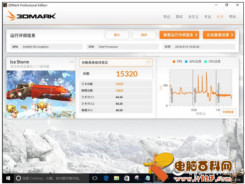245x184 pixels.
Task: Close the 3DMark window
Action: click(x=238, y=5)
